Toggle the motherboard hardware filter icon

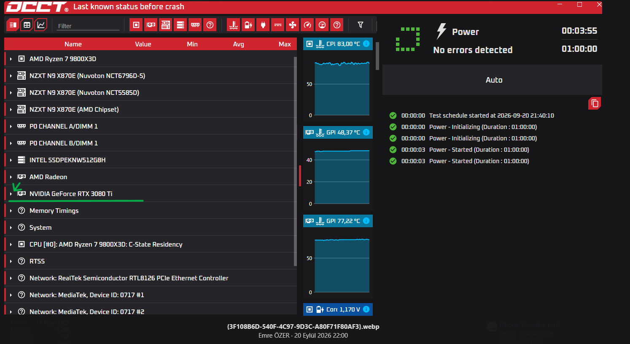[x=165, y=25]
